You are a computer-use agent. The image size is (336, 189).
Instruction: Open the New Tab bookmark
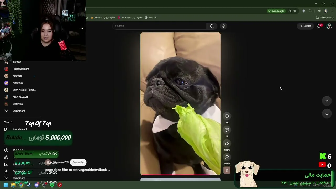tap(151, 18)
